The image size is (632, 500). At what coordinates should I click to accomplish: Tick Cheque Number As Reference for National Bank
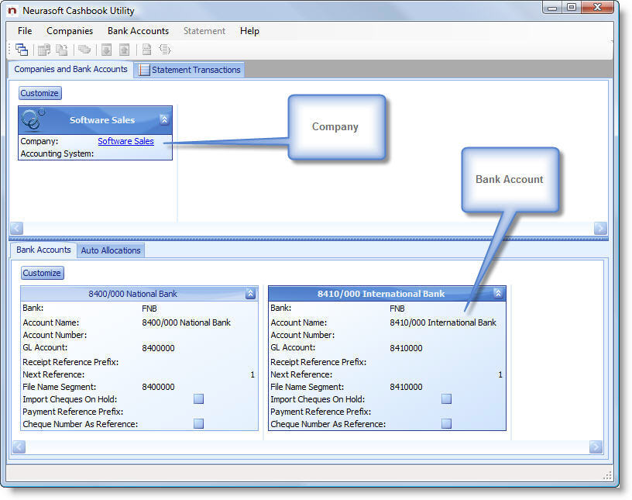coord(199,424)
